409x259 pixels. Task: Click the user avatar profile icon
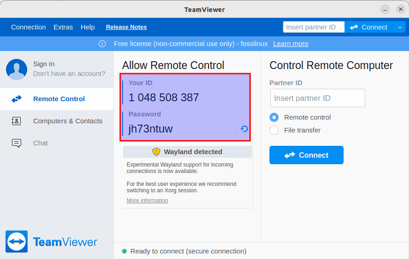[x=17, y=69]
